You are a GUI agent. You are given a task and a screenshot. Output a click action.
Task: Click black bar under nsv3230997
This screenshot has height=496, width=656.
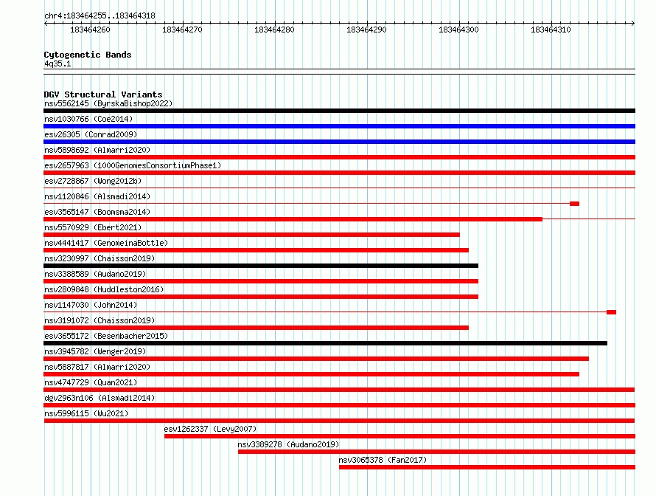click(261, 266)
